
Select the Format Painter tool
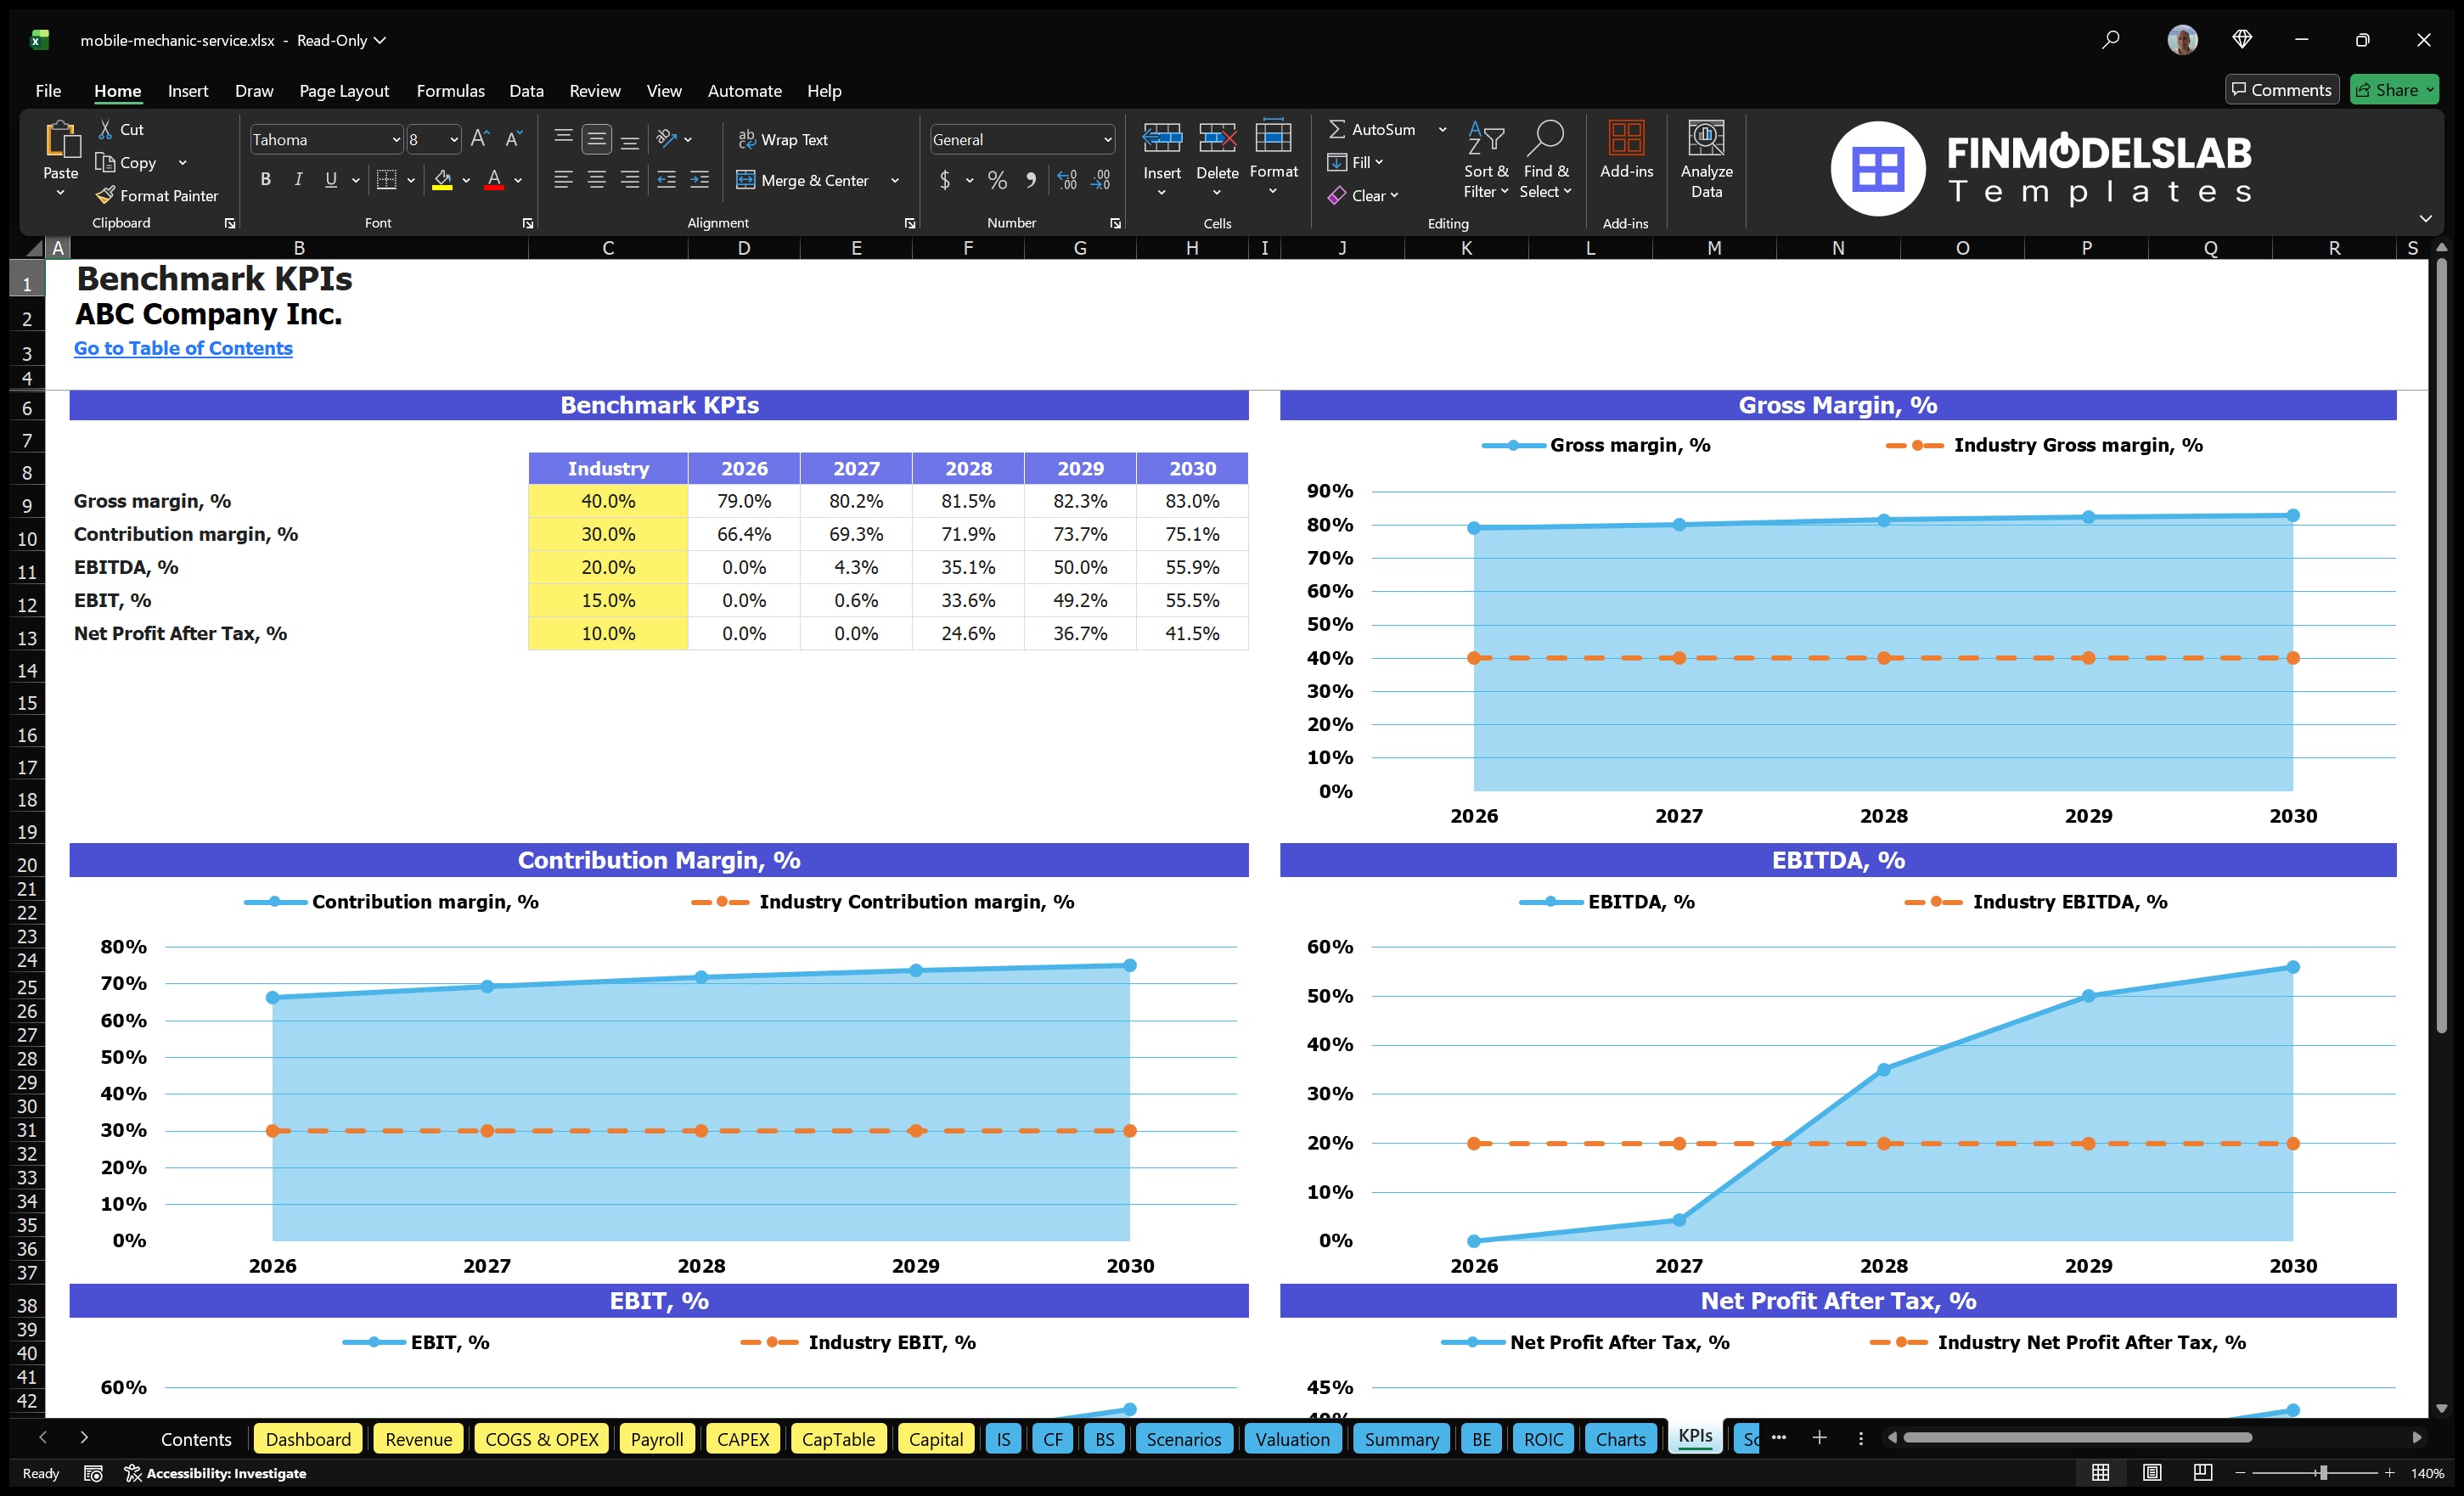click(x=157, y=195)
